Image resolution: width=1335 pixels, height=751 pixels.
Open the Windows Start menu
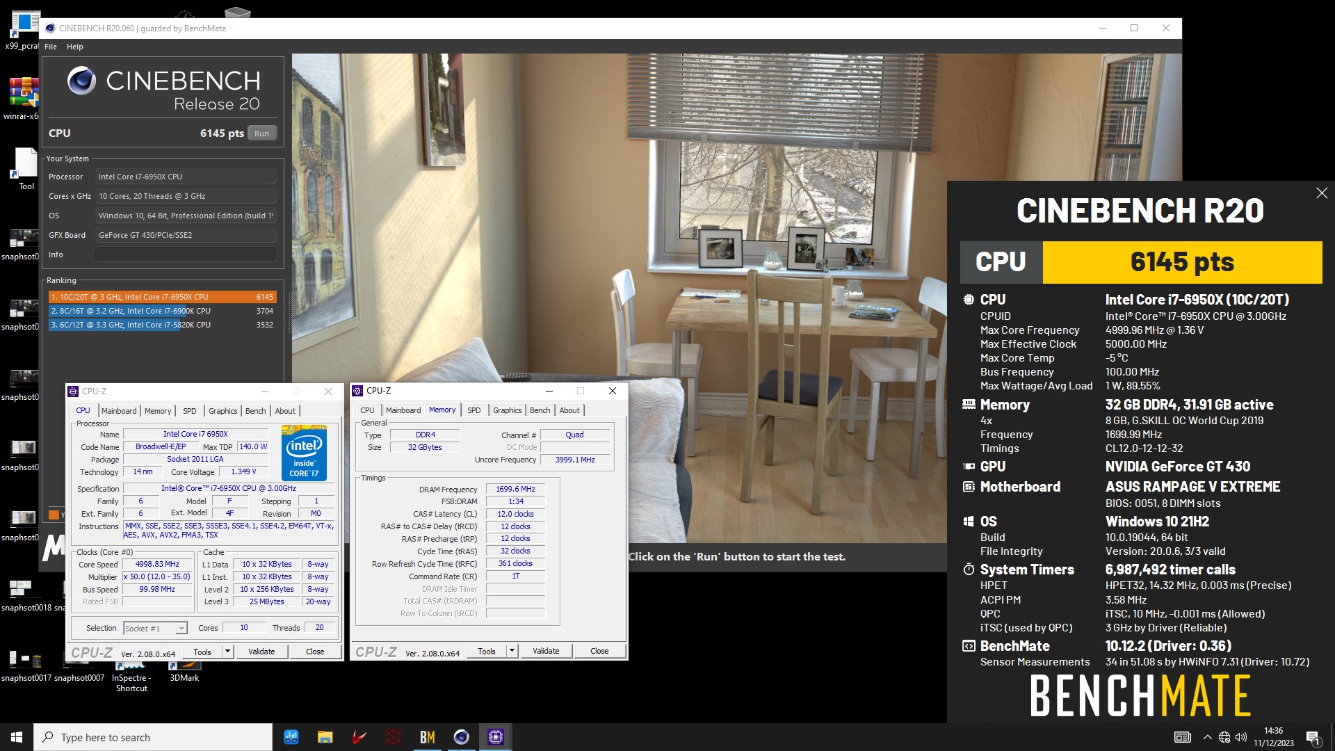pyautogui.click(x=17, y=737)
